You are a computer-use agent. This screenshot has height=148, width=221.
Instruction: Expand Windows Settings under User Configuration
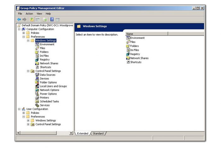[x=28, y=121]
